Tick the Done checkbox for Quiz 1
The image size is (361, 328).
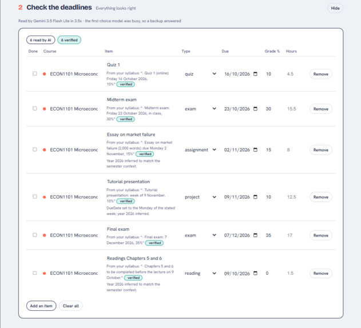pyautogui.click(x=35, y=73)
